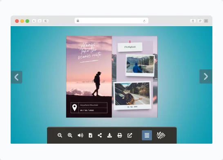Click the zoom out magnifier icon

pos(60,135)
